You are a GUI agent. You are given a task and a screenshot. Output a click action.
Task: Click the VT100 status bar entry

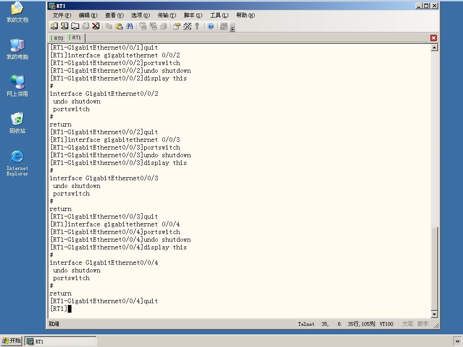(x=386, y=324)
